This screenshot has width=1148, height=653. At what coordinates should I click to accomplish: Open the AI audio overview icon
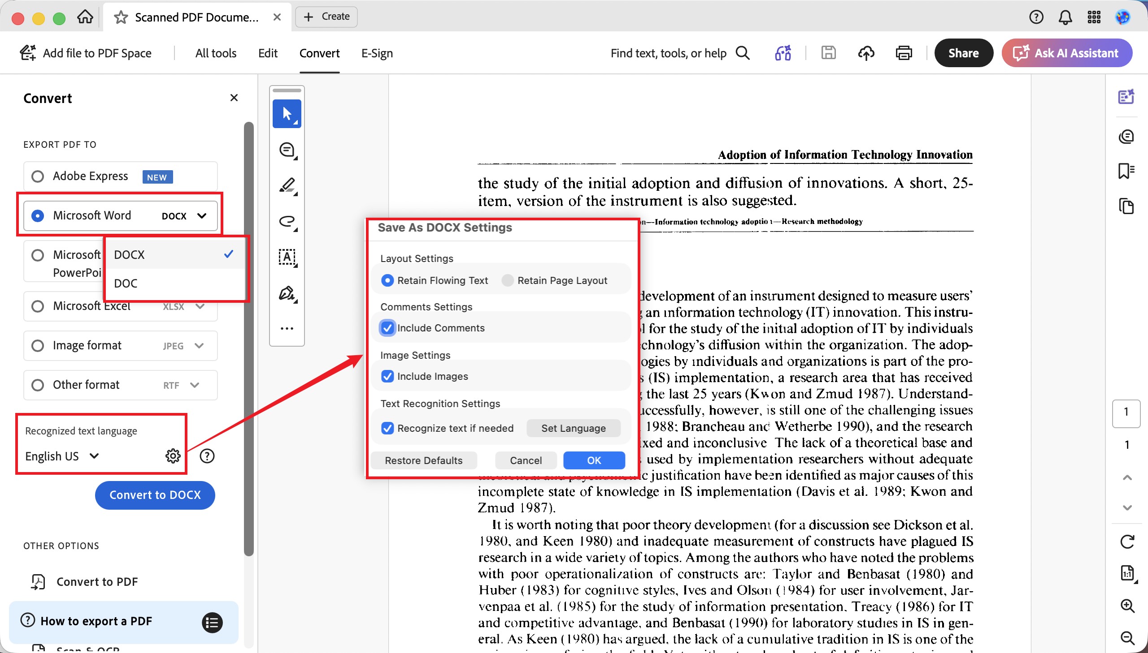click(x=783, y=53)
